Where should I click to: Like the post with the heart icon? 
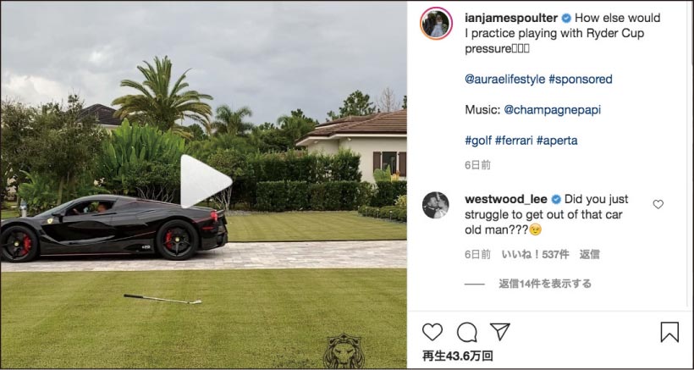point(432,332)
